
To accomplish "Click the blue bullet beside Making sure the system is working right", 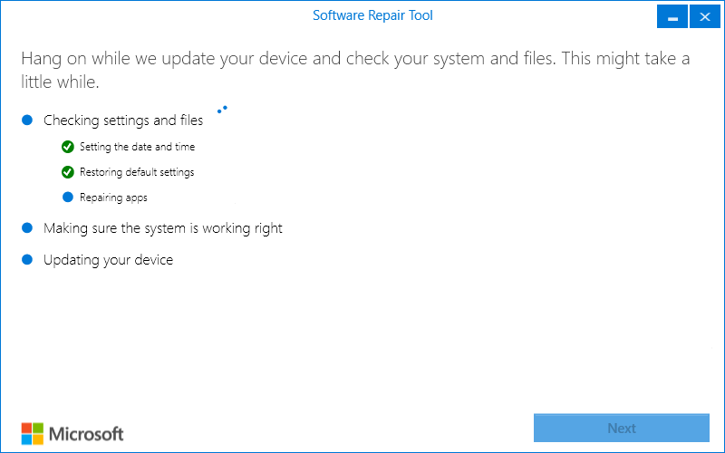I will click(x=27, y=228).
